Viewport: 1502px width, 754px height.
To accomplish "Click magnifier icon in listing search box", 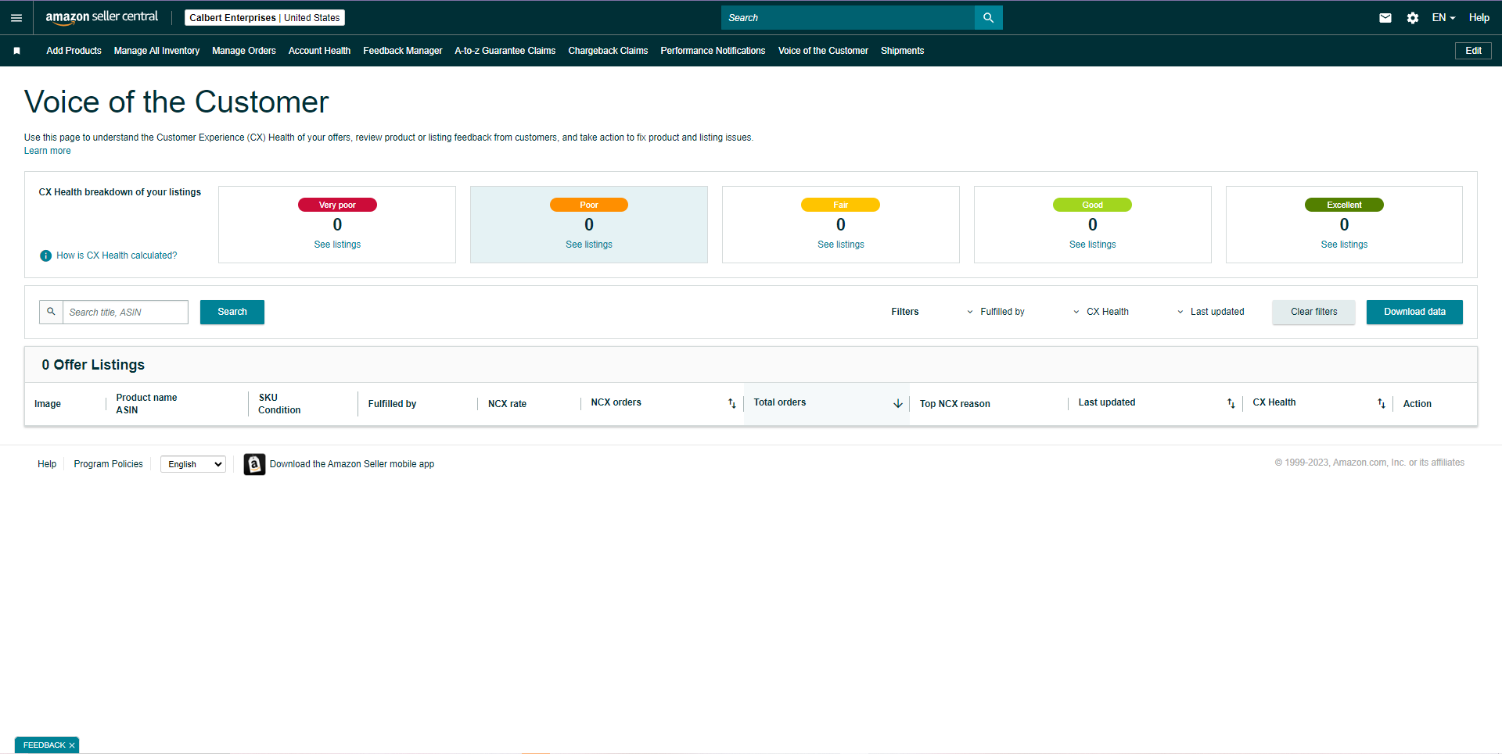I will [x=51, y=312].
